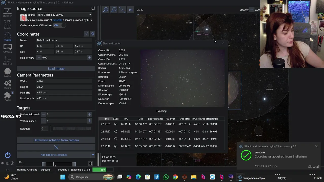Decrease Field of view with minus
The image size is (324, 182).
click(39, 58)
